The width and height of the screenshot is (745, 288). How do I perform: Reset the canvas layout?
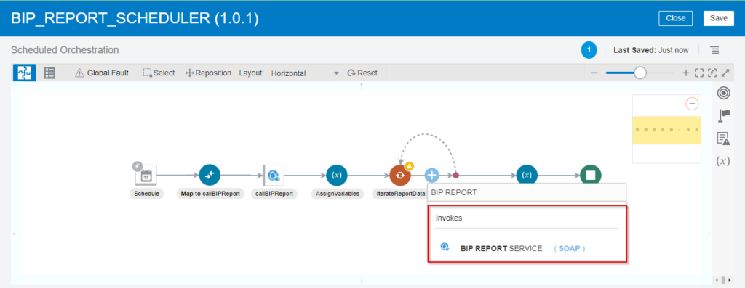tap(362, 73)
